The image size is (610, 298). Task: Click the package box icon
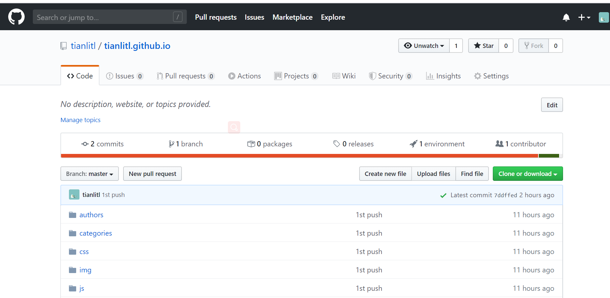point(251,144)
